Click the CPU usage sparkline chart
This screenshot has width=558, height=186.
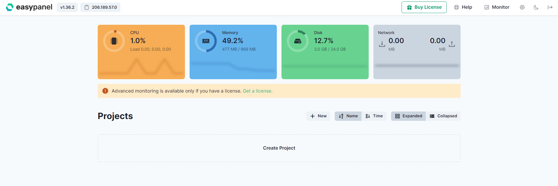point(141,67)
